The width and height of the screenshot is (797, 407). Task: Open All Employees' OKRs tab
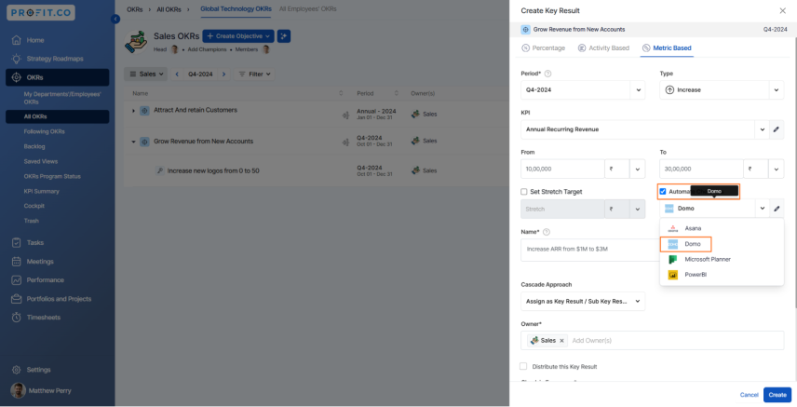pyautogui.click(x=307, y=8)
